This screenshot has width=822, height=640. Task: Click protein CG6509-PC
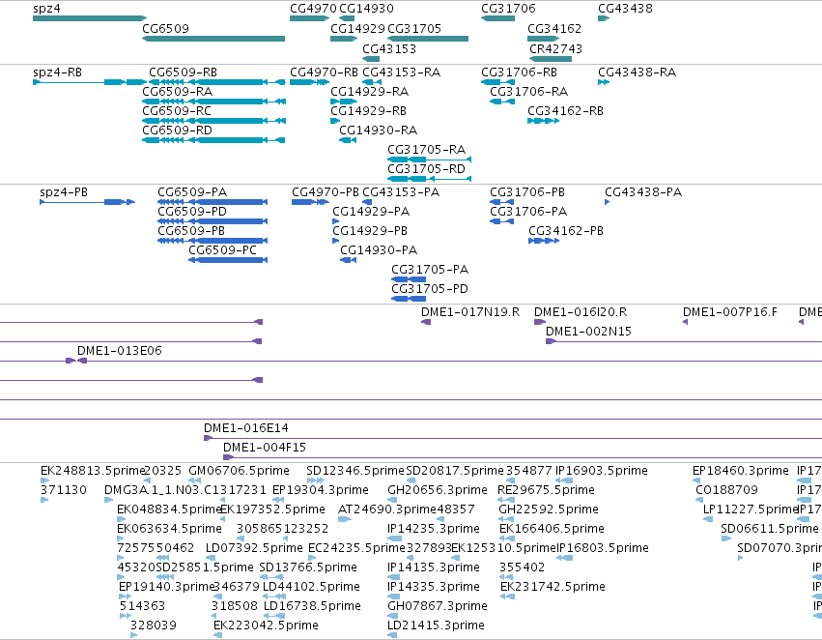[x=228, y=260]
